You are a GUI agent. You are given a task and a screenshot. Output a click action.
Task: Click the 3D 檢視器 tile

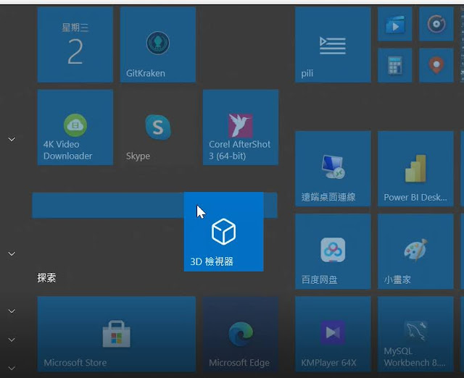coord(224,232)
